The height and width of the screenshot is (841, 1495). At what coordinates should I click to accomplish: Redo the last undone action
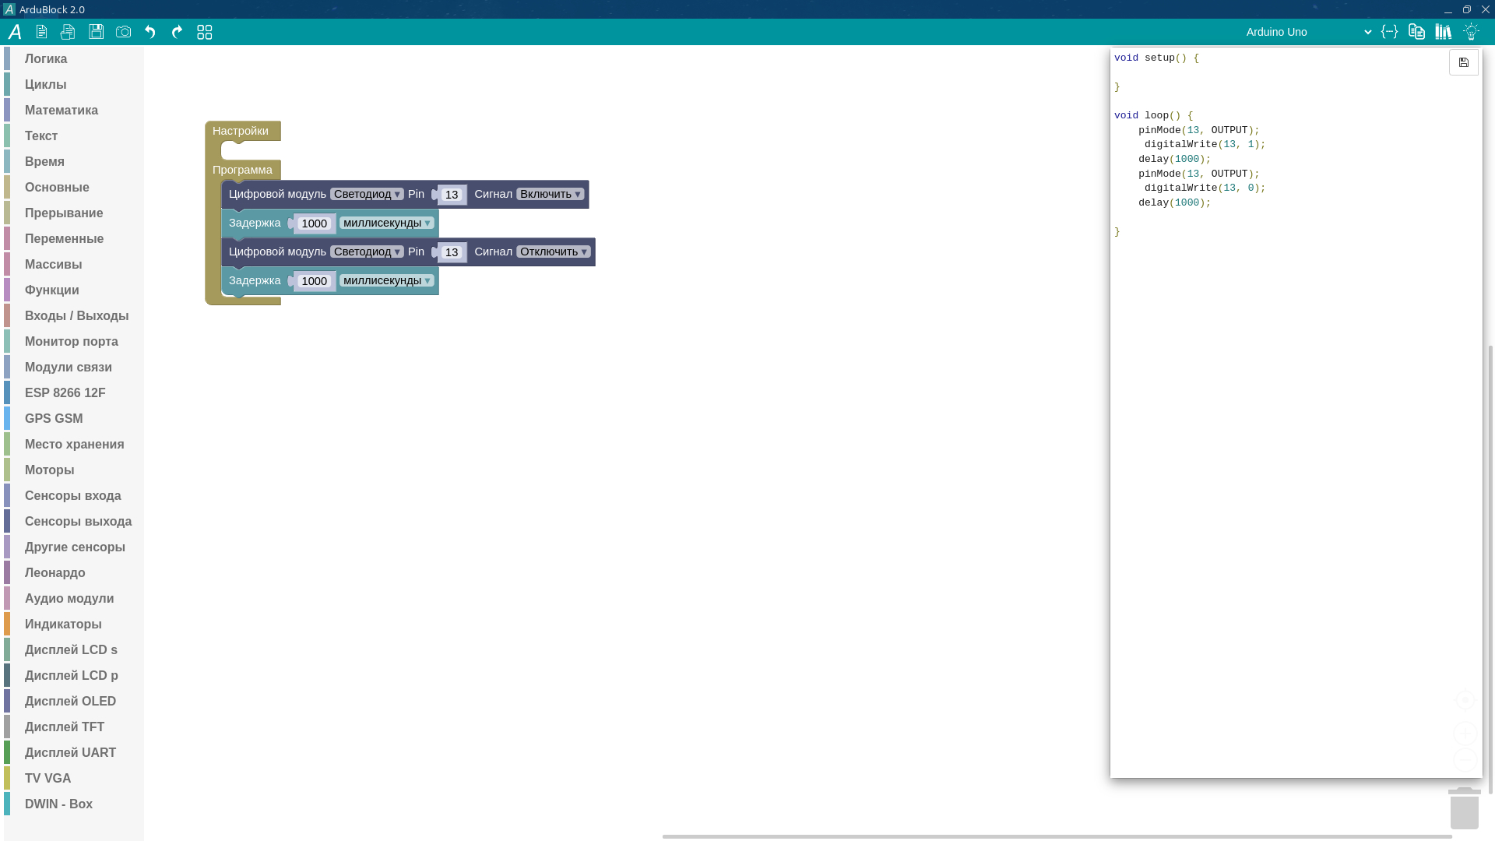tap(178, 32)
